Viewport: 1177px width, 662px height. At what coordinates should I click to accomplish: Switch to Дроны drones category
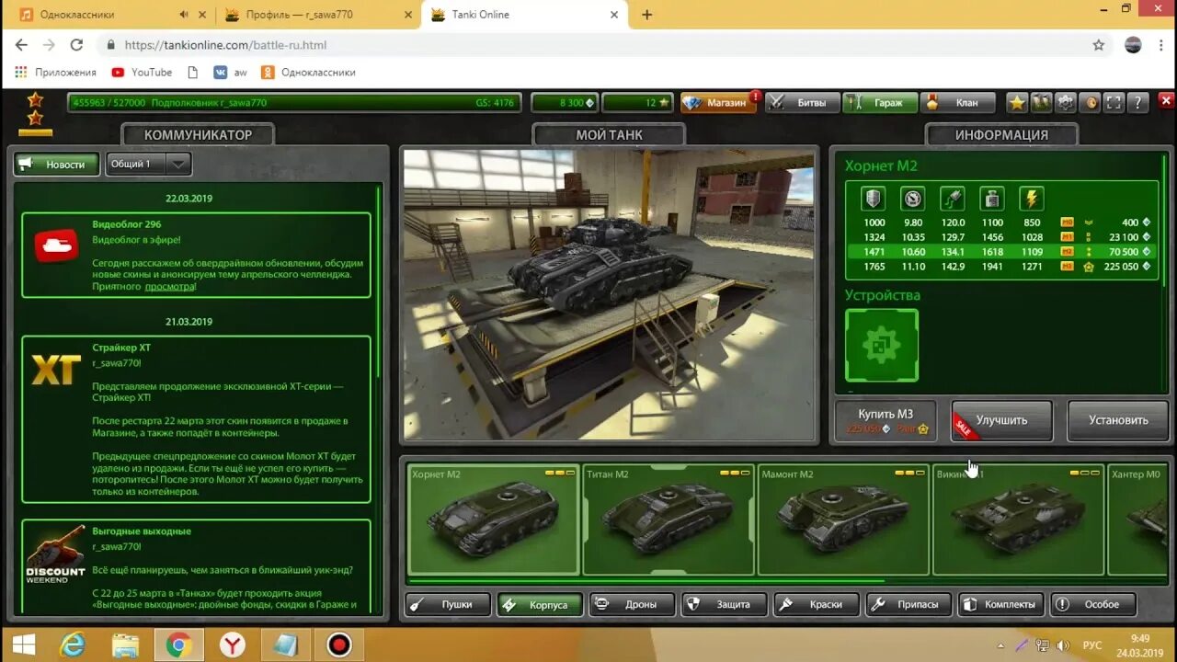(x=631, y=604)
